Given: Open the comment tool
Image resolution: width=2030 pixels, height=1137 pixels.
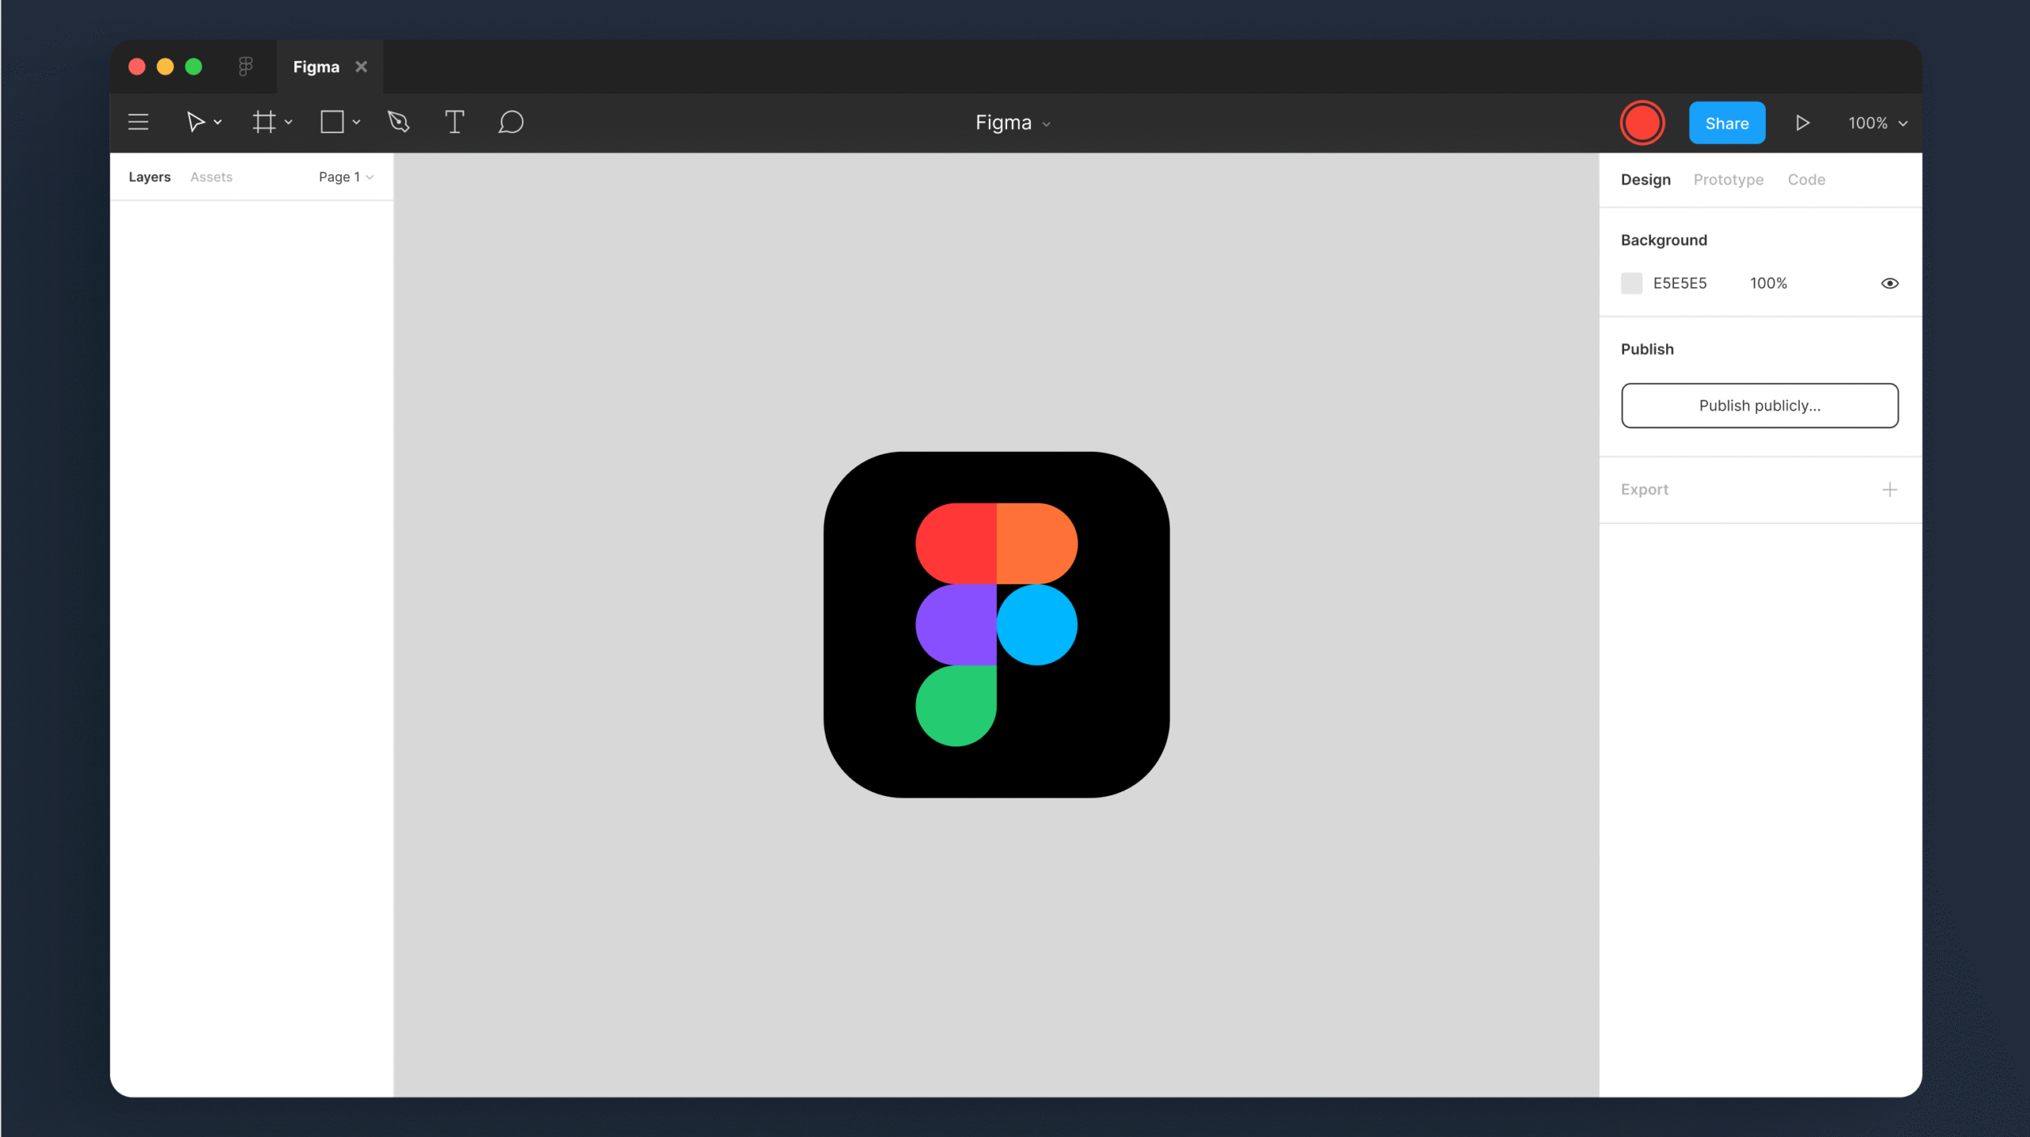Looking at the screenshot, I should pos(511,122).
